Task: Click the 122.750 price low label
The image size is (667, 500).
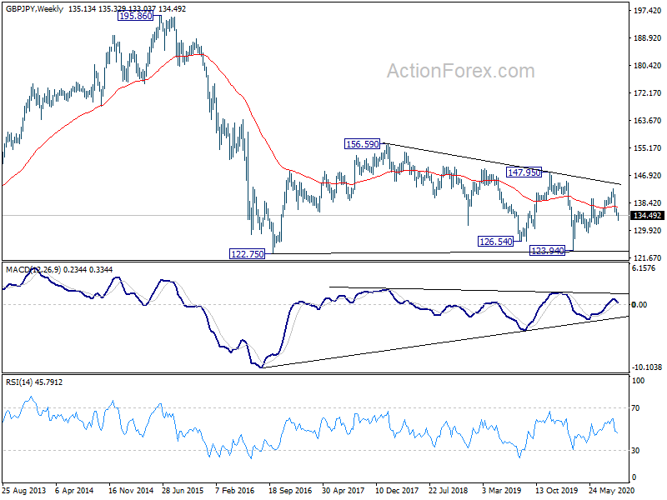Action: (247, 254)
